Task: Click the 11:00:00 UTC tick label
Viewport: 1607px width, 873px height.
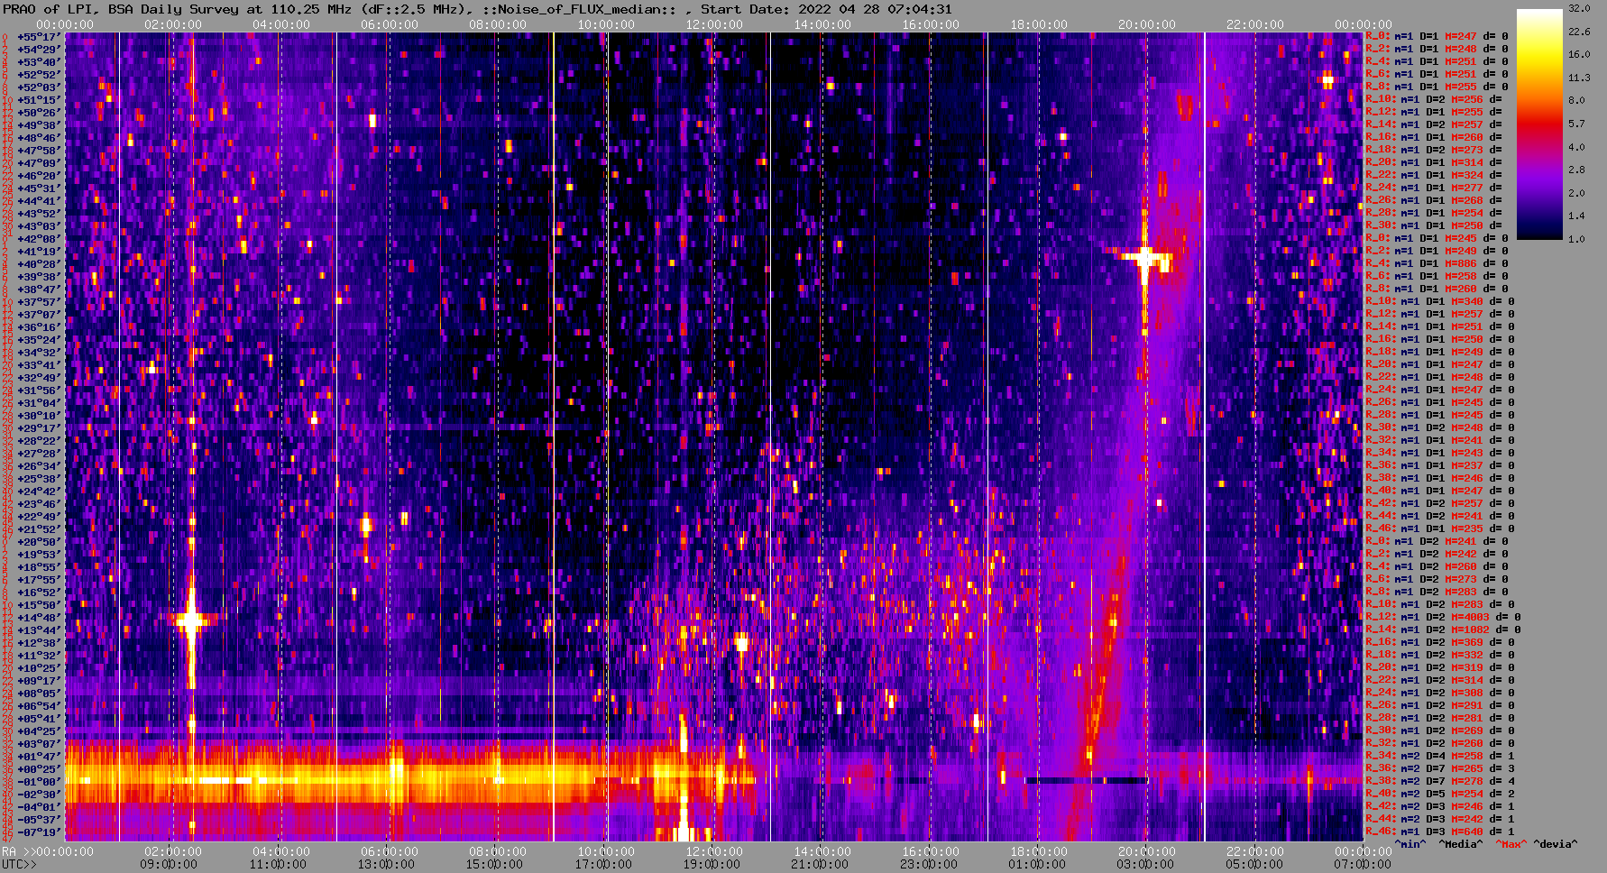Action: tap(279, 864)
